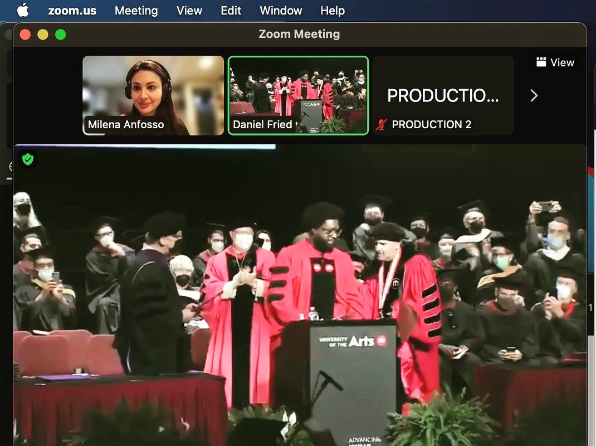Show next participants with the right chevron
This screenshot has height=446, width=596.
tap(534, 96)
